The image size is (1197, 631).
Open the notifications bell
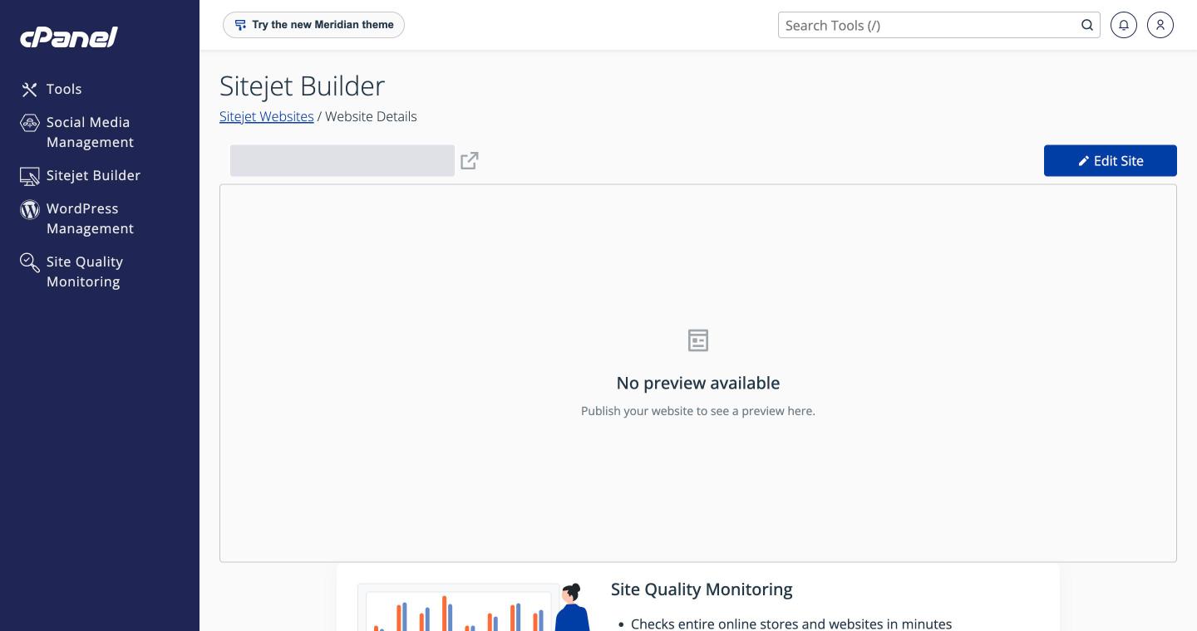coord(1124,25)
